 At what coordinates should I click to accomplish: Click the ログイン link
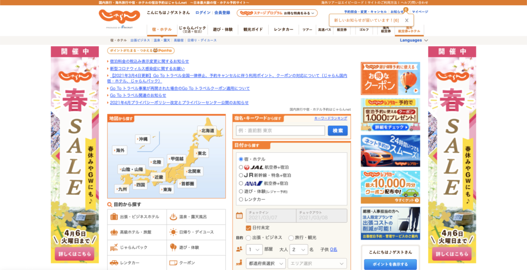(203, 13)
